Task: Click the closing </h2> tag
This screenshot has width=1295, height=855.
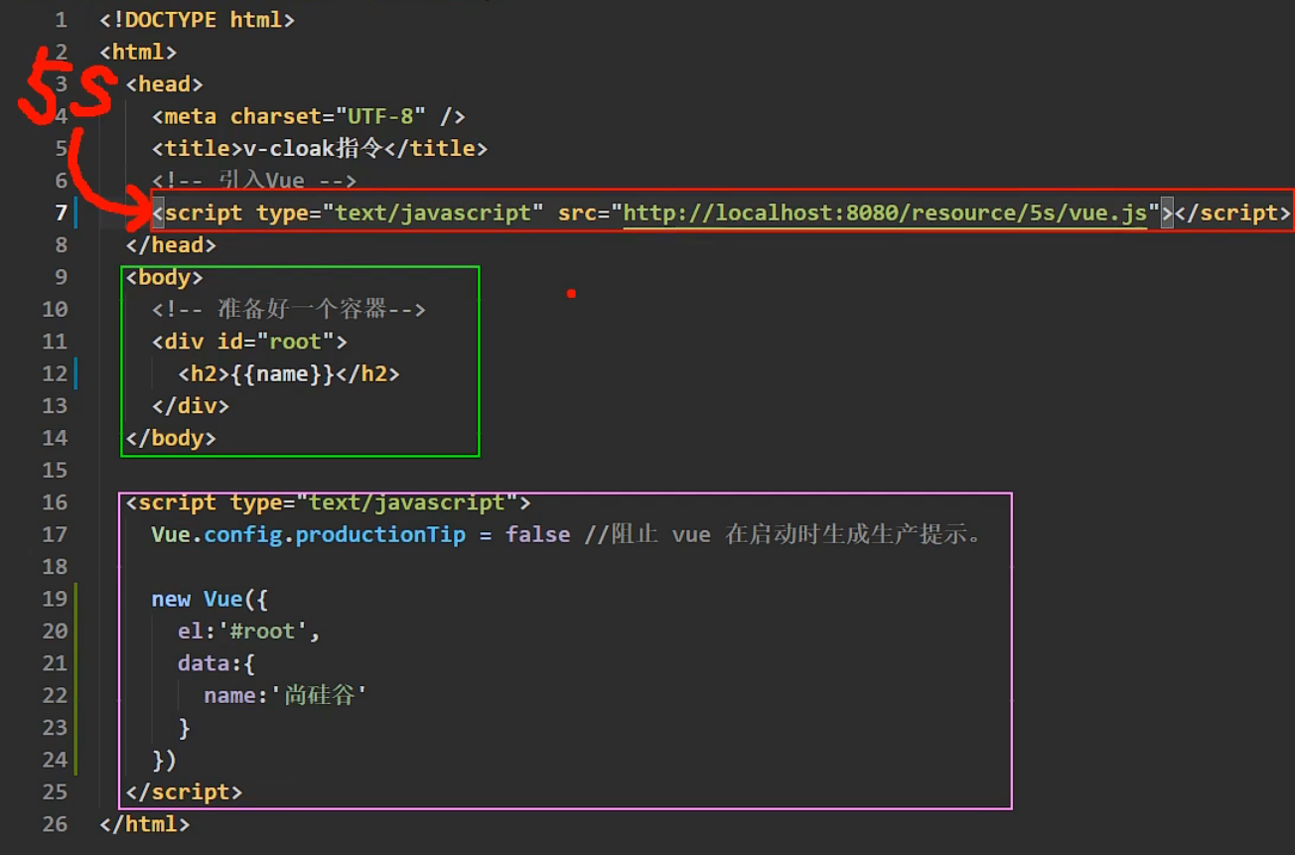Action: 367,373
